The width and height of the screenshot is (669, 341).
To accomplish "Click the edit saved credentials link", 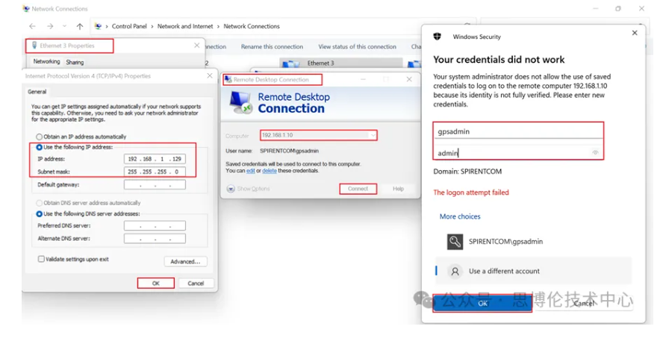I will point(251,171).
